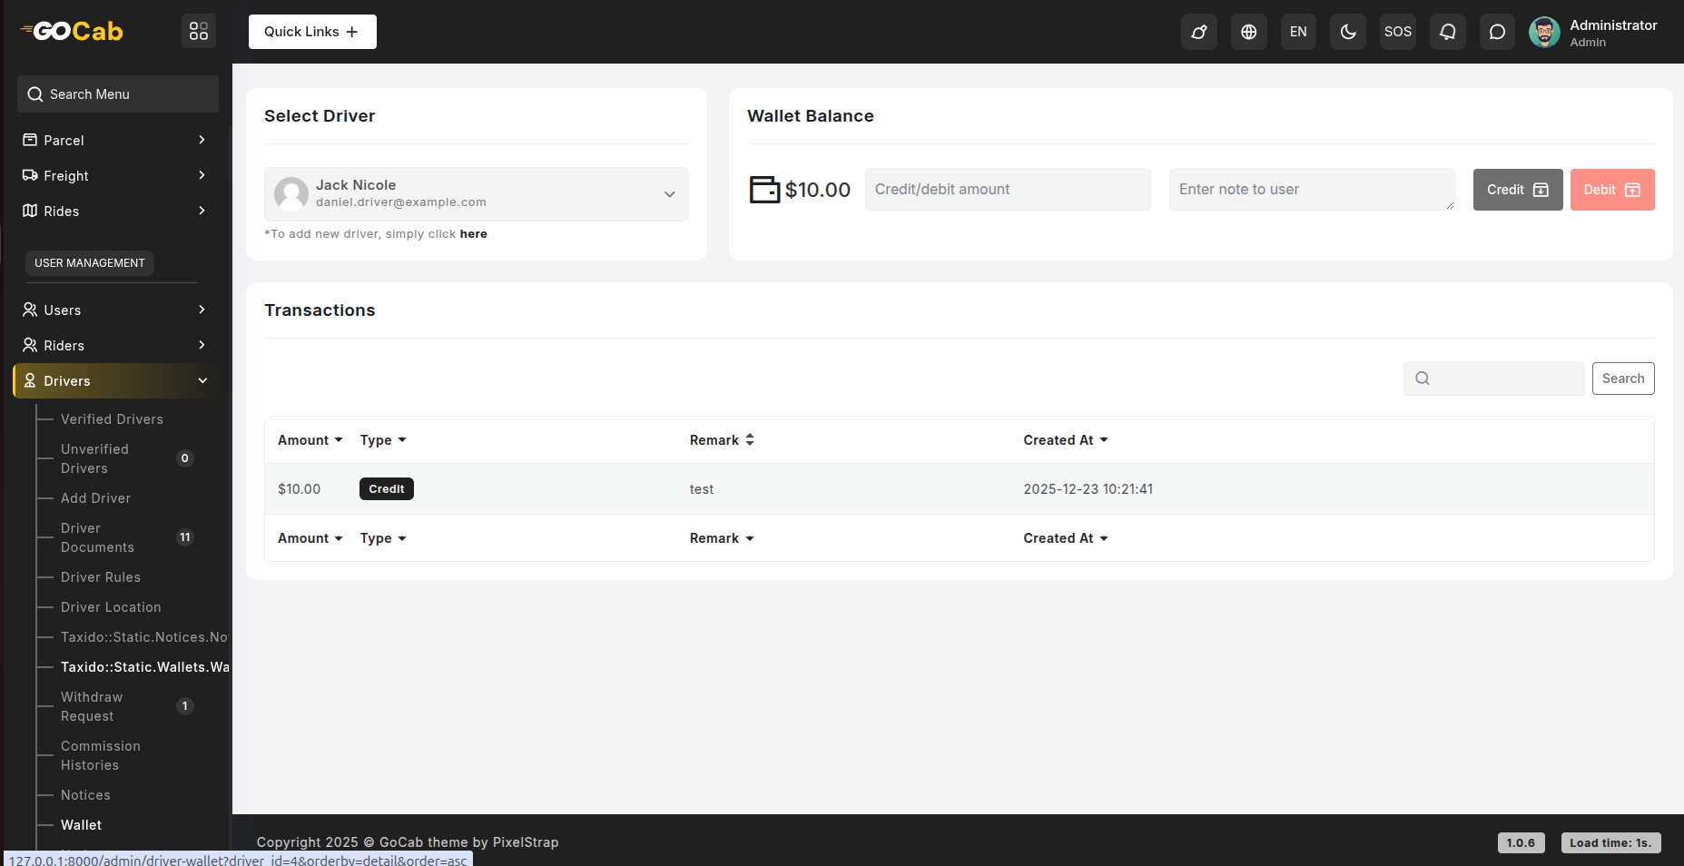Viewport: 1684px width, 866px height.
Task: Go to Withdraw Request page
Action: [x=92, y=706]
